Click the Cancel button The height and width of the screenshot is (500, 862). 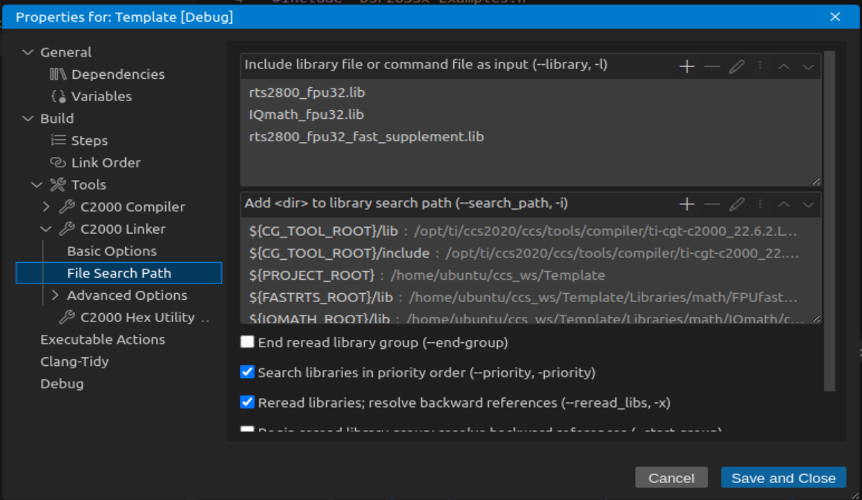click(x=671, y=478)
